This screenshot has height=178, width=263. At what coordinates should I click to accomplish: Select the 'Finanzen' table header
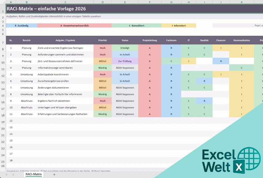221,40
